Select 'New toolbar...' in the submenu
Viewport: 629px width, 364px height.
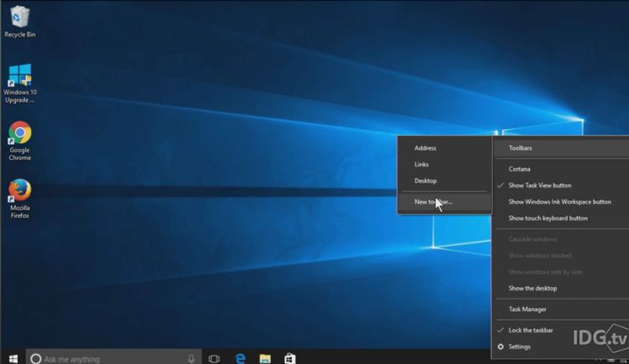[x=444, y=202]
